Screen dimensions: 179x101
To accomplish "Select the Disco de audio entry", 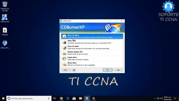I will click(x=92, y=47).
